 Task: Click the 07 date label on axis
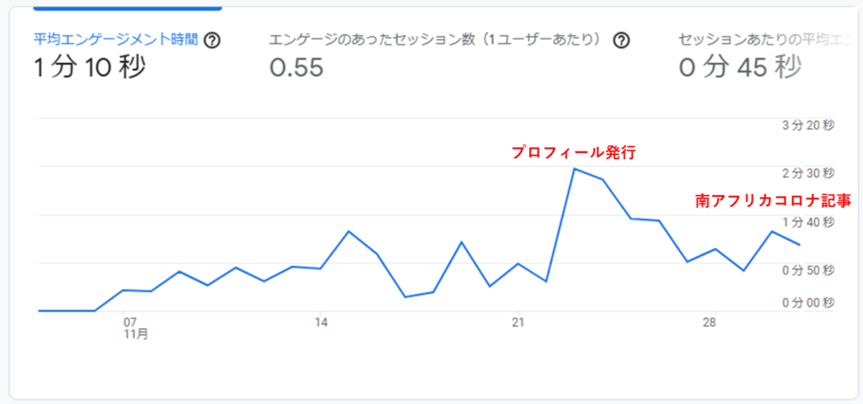130,322
